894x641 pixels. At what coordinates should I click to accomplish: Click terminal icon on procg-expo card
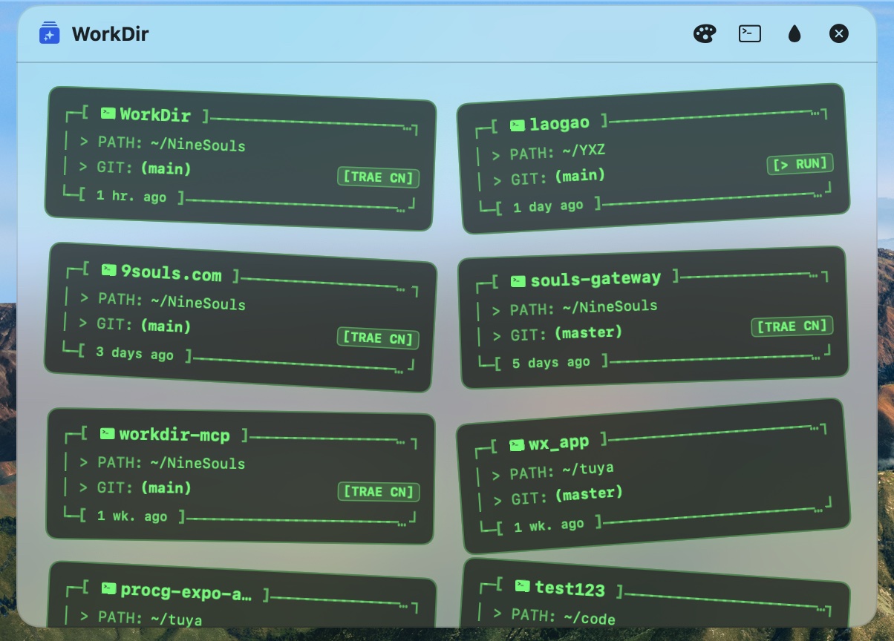coord(109,588)
